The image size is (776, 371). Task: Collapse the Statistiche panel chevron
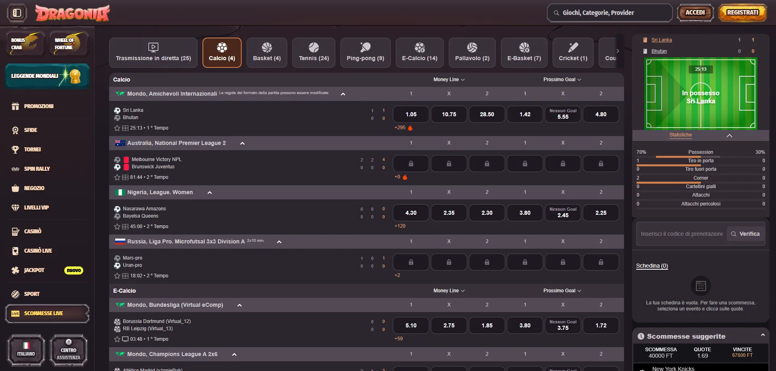(x=730, y=136)
